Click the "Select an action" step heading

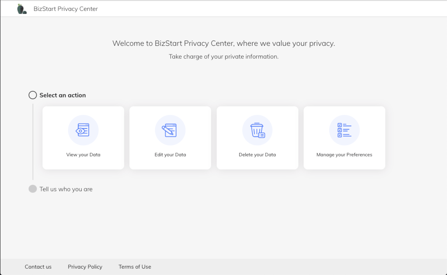click(63, 95)
